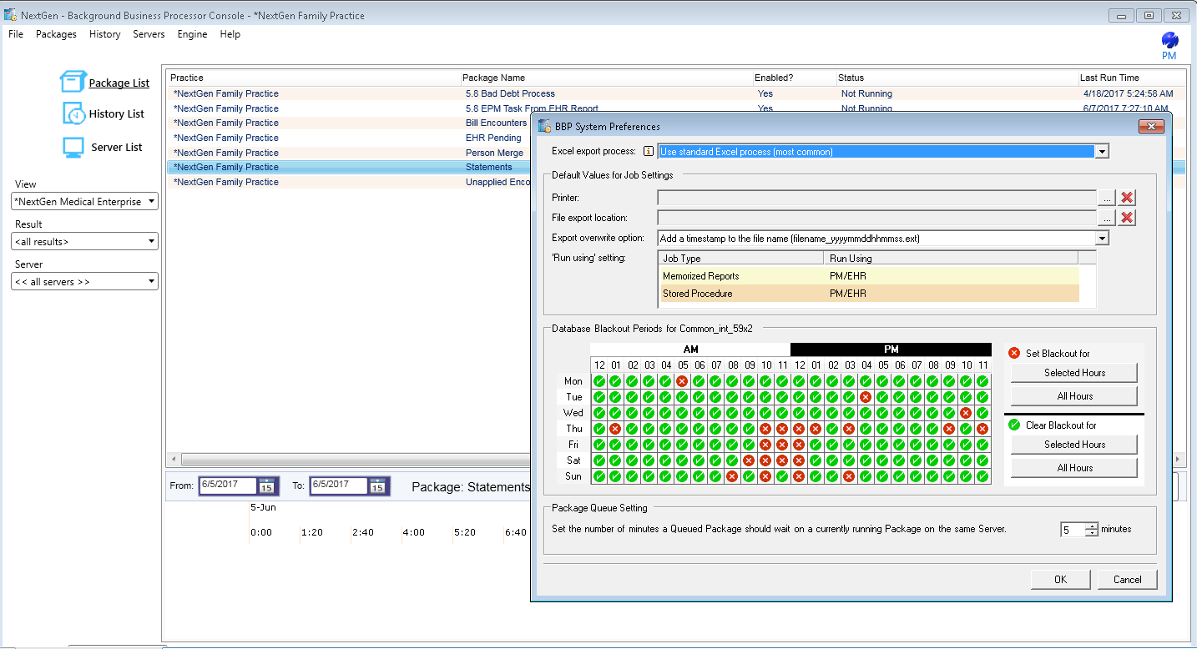Click the info icon beside Excel export process
The width and height of the screenshot is (1197, 649).
point(648,152)
